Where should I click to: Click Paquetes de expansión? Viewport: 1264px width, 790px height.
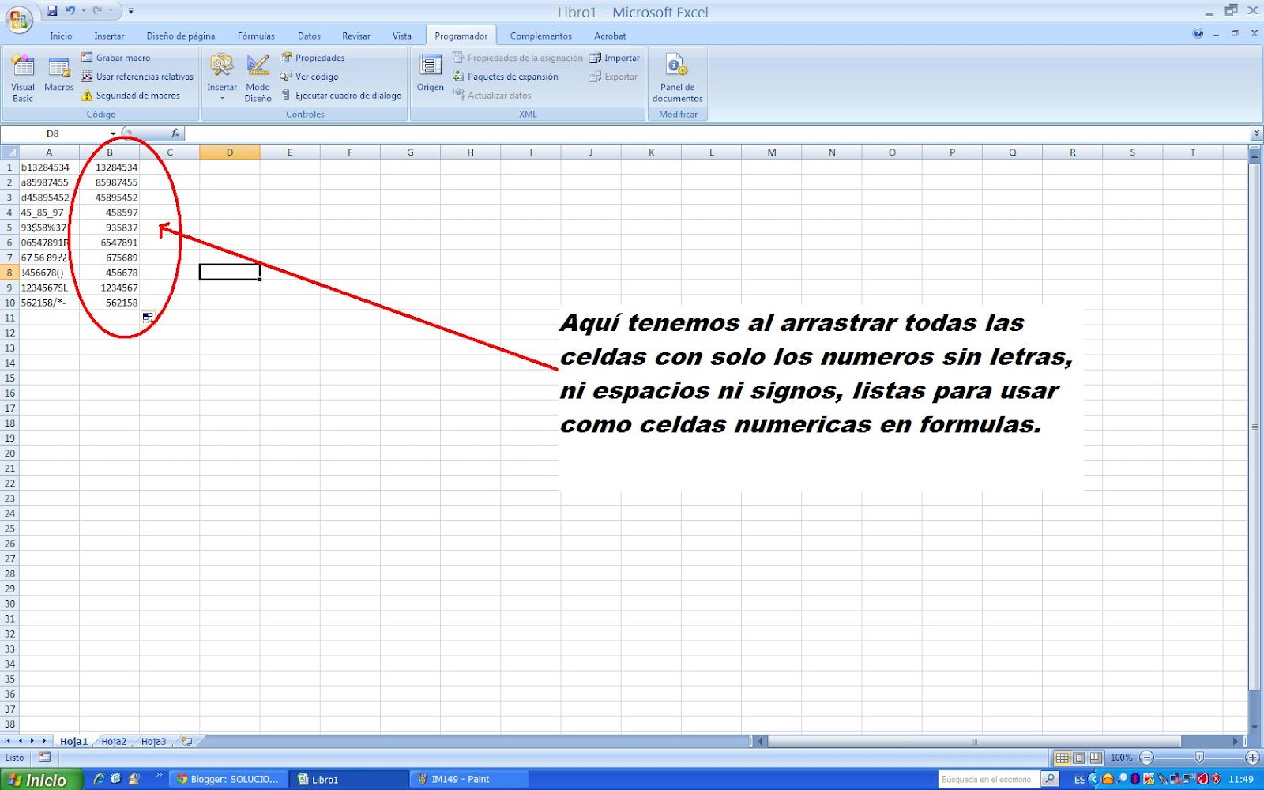pos(505,77)
